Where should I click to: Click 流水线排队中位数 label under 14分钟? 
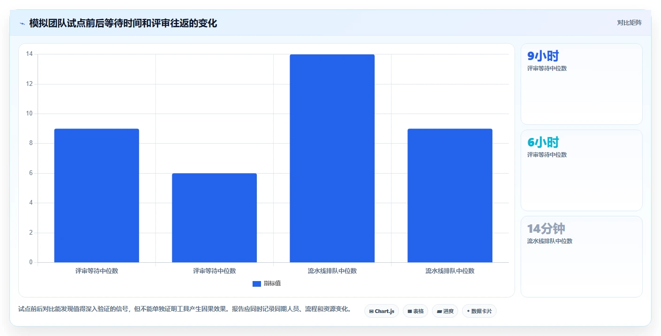click(550, 241)
